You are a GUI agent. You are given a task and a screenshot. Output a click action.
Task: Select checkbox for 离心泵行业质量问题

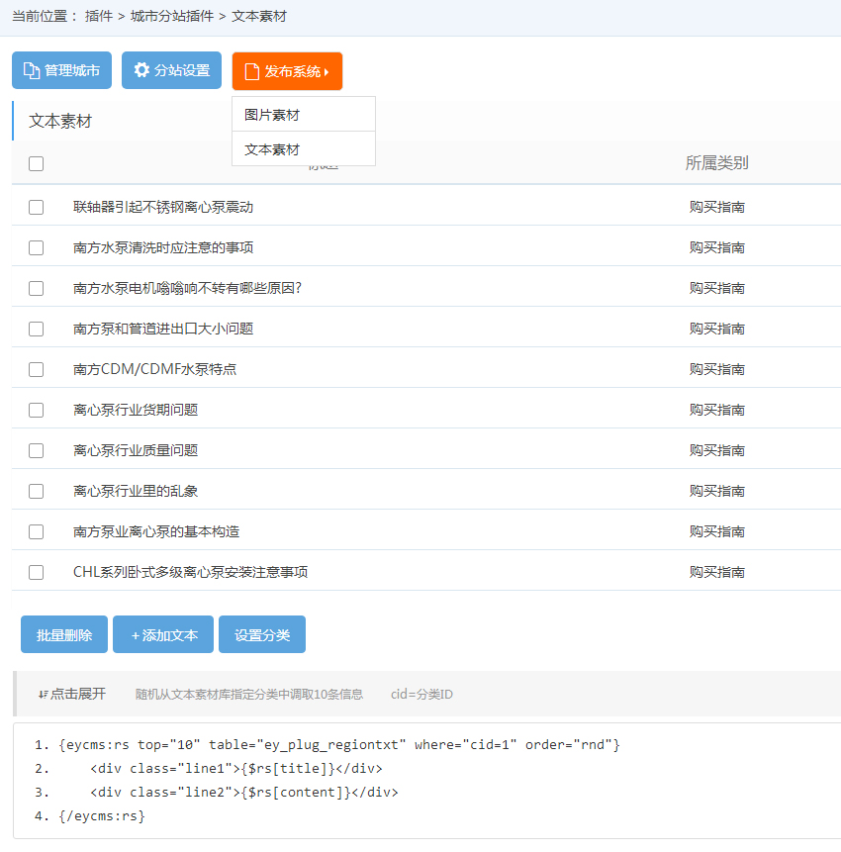point(37,451)
